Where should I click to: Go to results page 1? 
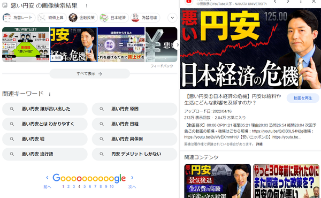tap(63, 187)
